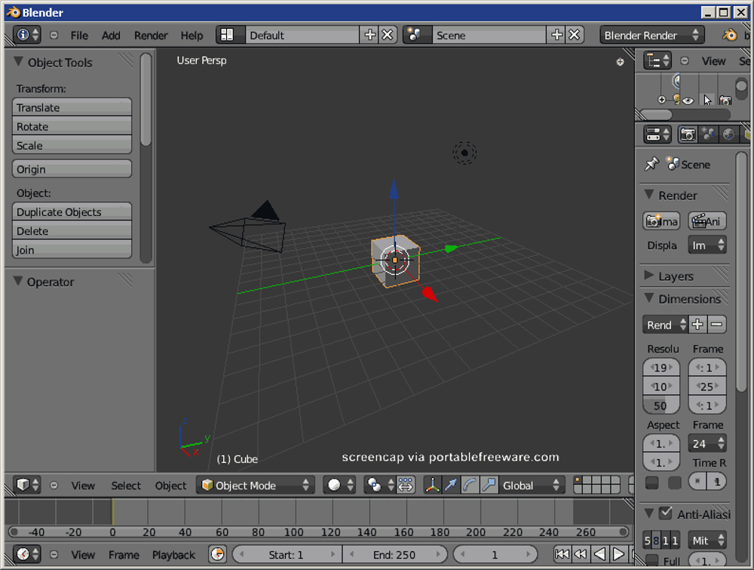Open the render Display mode dropdown
The height and width of the screenshot is (570, 754).
pos(707,245)
